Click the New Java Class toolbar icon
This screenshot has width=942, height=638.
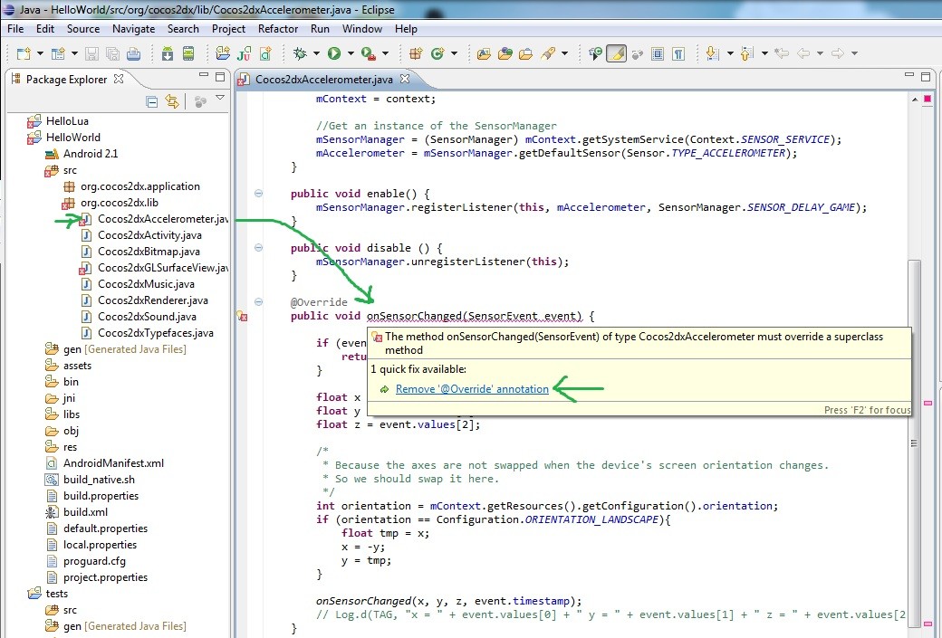click(x=437, y=53)
